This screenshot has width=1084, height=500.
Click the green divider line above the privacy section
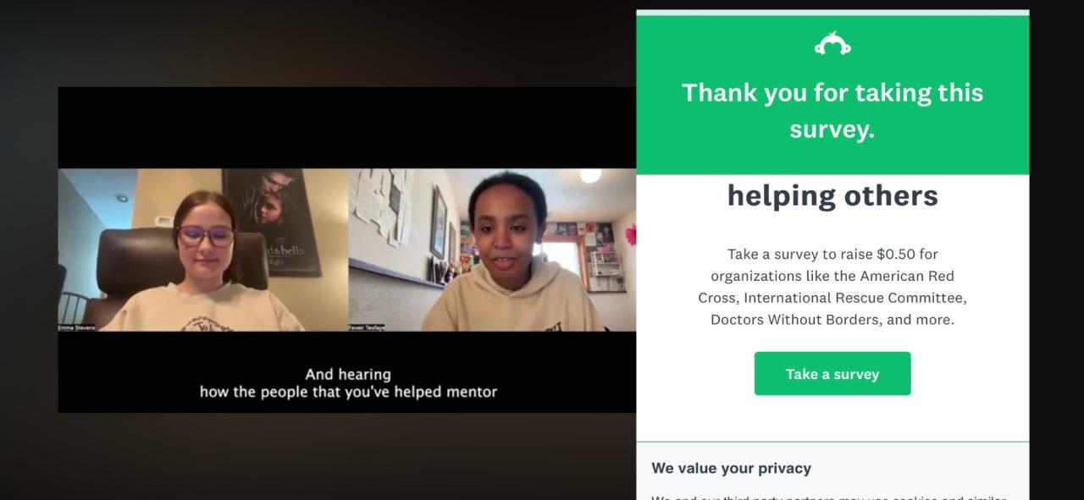(x=832, y=442)
